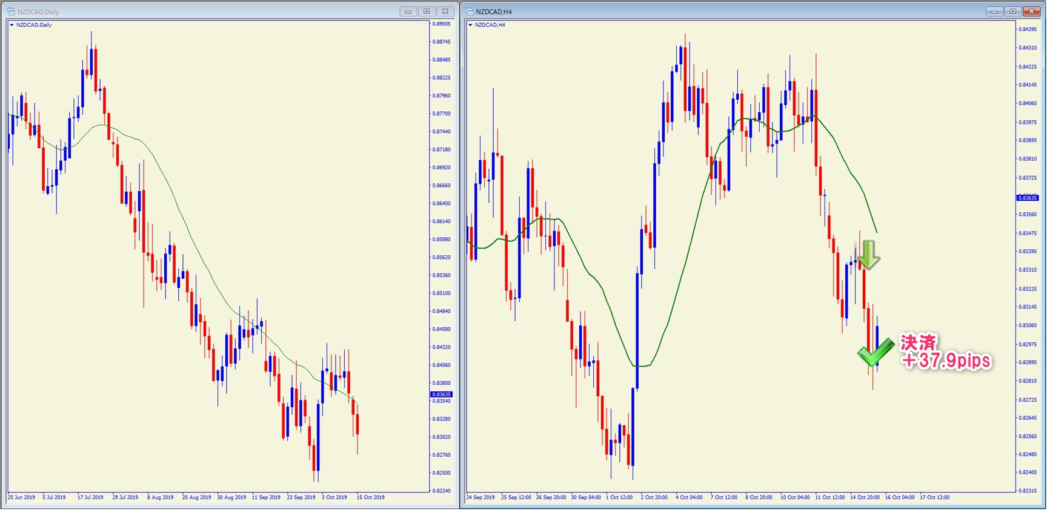Viewport: 1047px width, 510px height.
Task: Click the NZDCAD,H4 window chart icon
Action: [470, 11]
